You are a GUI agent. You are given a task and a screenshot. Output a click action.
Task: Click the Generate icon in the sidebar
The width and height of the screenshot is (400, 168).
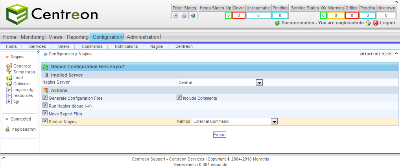coord(9,66)
